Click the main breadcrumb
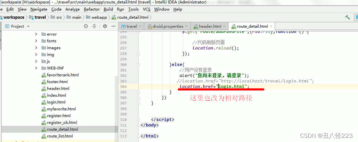The image size is (358, 142). click(x=74, y=17)
